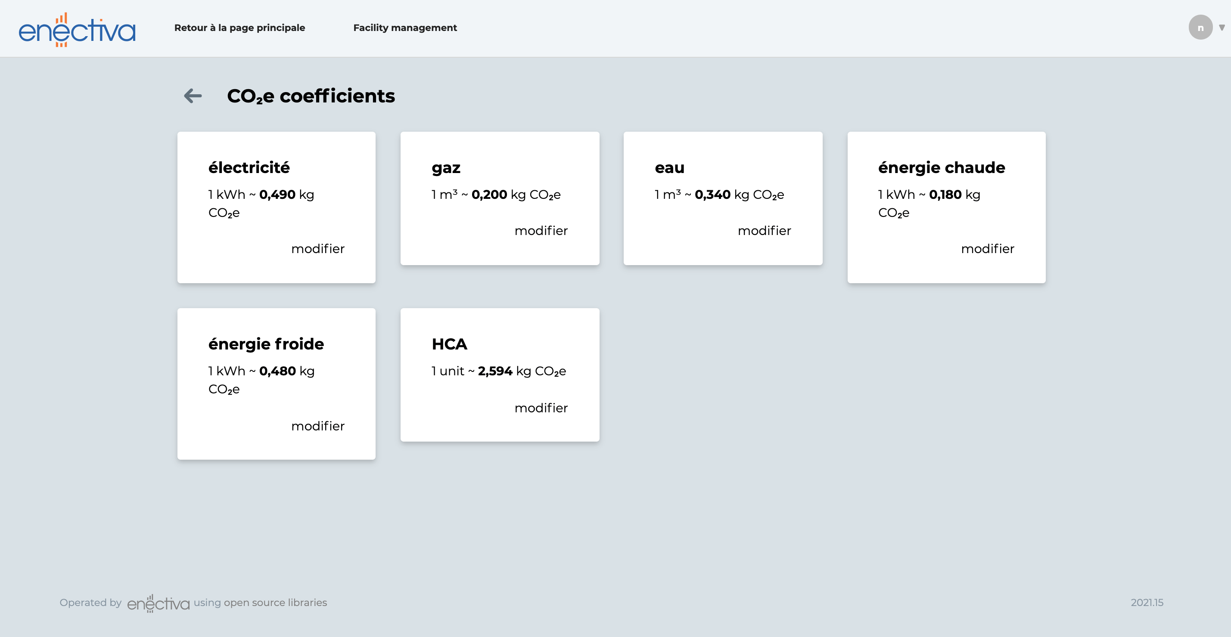
Task: Click the HCA card heading
Action: point(449,344)
